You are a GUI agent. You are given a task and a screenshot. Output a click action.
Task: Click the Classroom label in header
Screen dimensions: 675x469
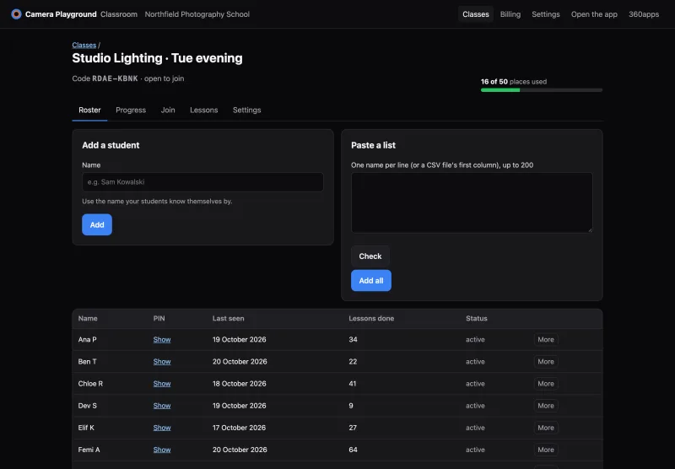119,14
